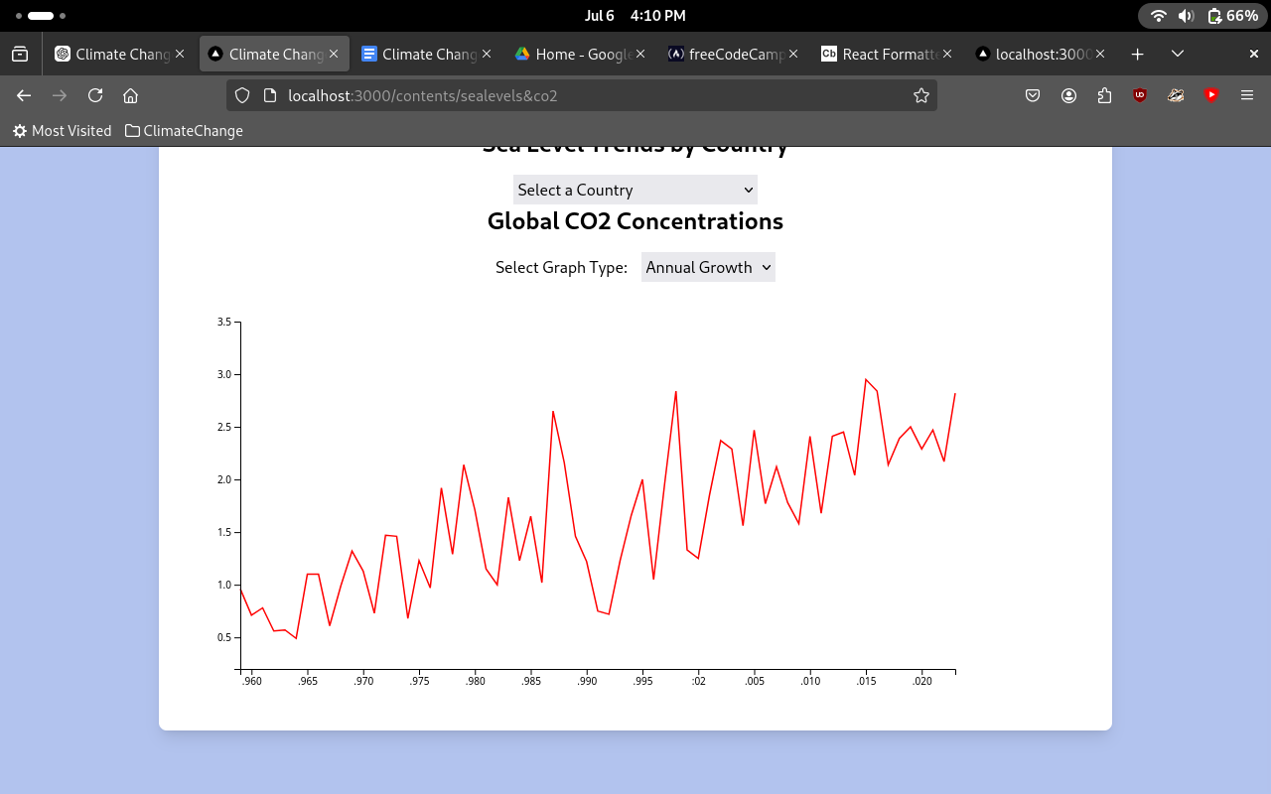Open the Pocket save icon

pos(1033,95)
